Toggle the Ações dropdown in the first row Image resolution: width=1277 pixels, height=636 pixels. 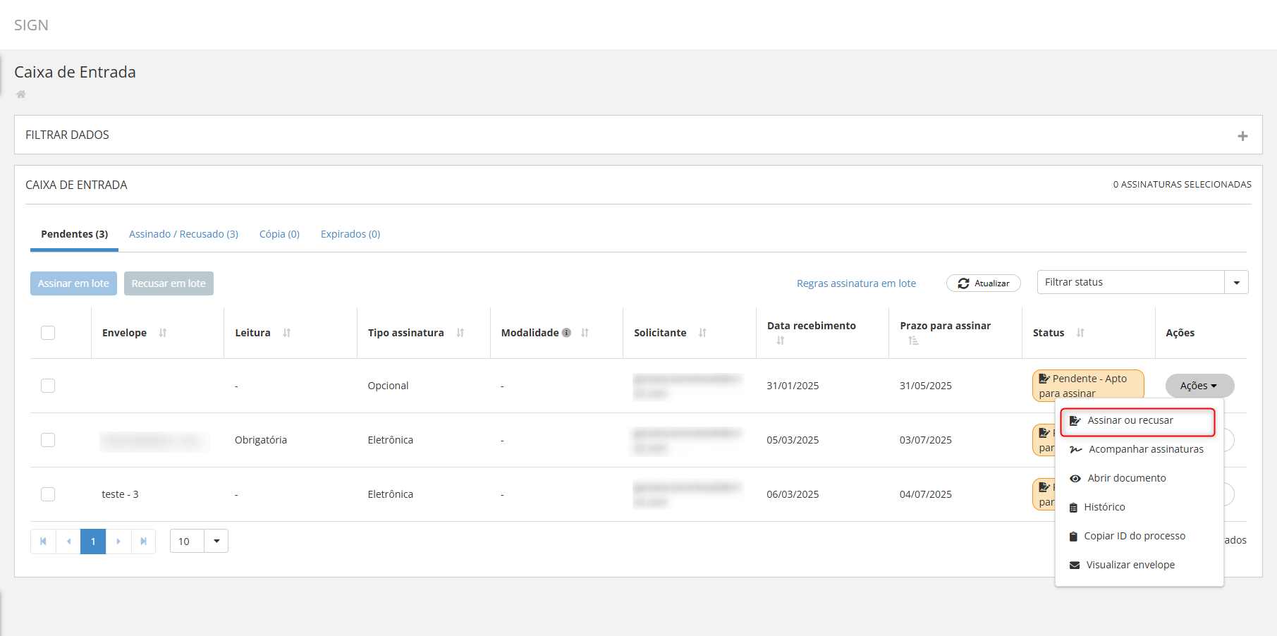tap(1199, 386)
